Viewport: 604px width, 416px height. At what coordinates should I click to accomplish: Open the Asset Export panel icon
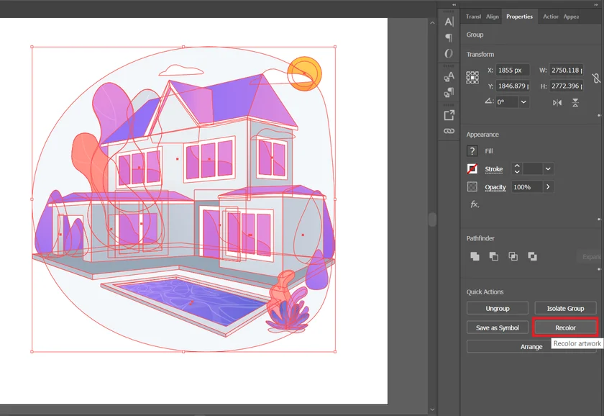coord(449,114)
